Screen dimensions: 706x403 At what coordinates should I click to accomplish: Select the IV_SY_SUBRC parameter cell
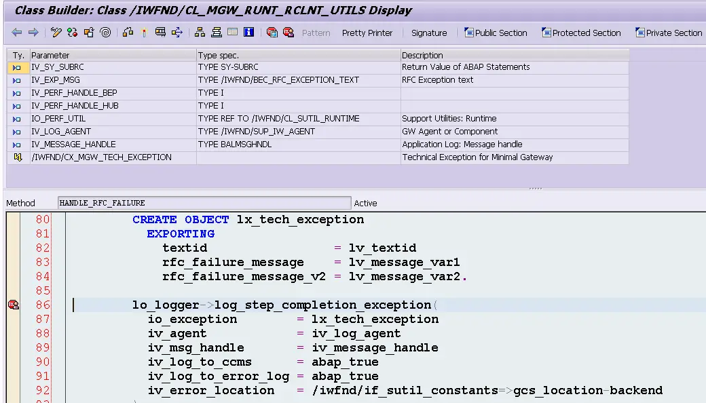(x=113, y=67)
